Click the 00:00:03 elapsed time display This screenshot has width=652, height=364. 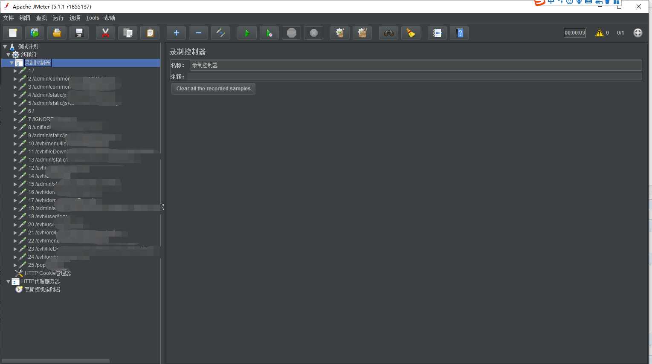point(575,33)
